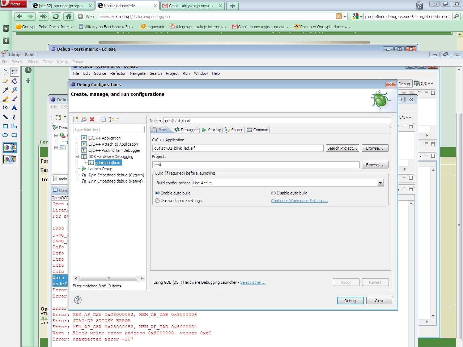The width and height of the screenshot is (463, 347).
Task: Click the Close button in dialog
Action: (379, 301)
